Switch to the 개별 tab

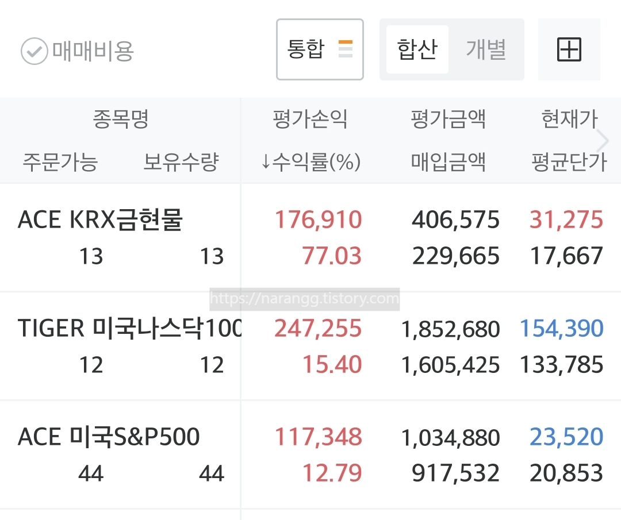[x=486, y=49]
